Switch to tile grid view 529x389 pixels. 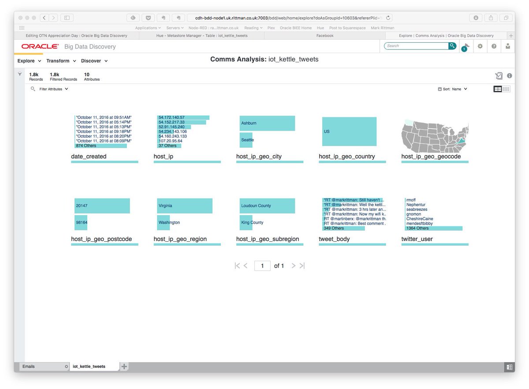click(497, 89)
